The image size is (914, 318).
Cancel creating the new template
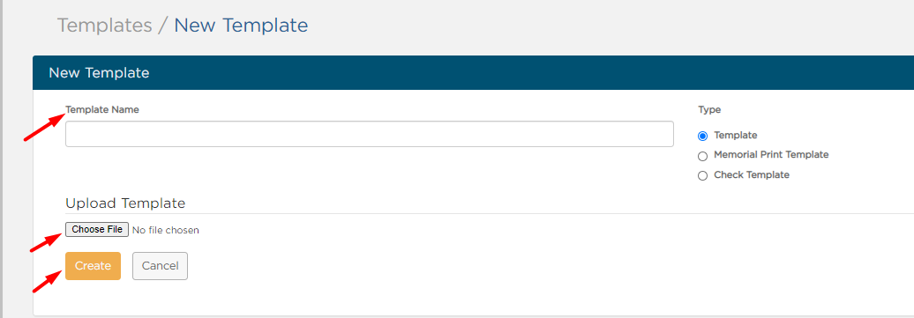(x=161, y=266)
